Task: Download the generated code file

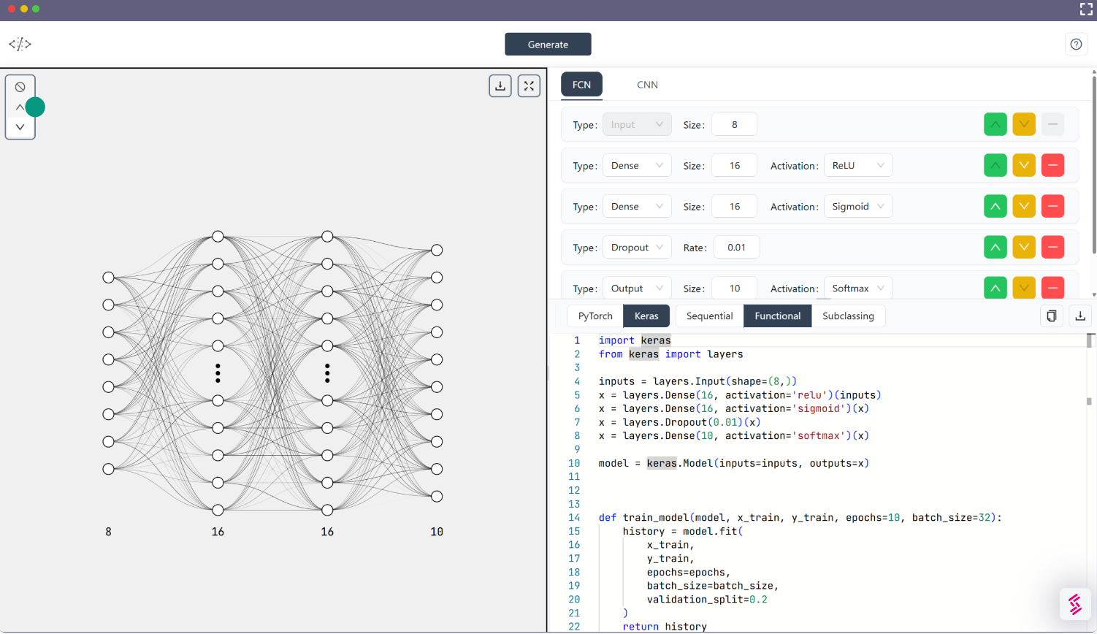Action: click(1080, 316)
